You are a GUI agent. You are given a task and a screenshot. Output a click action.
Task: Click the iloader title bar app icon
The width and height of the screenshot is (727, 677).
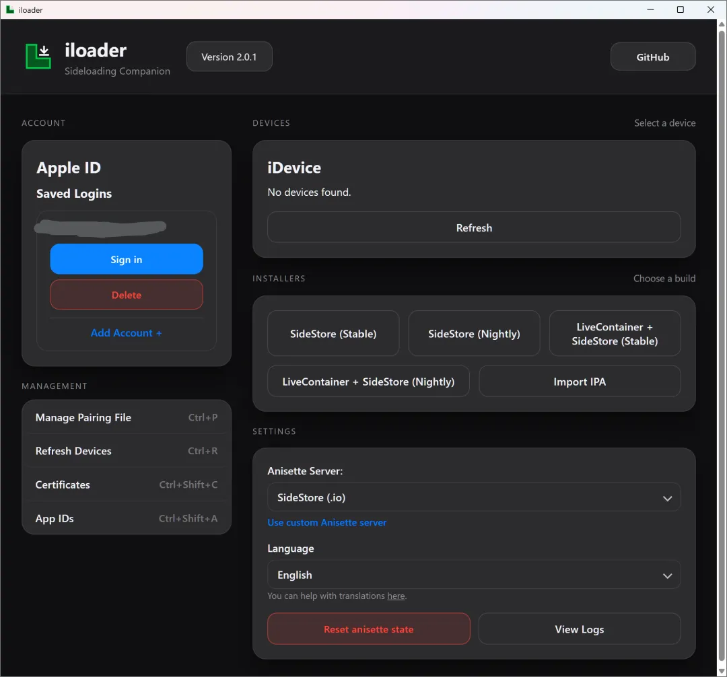[x=9, y=9]
